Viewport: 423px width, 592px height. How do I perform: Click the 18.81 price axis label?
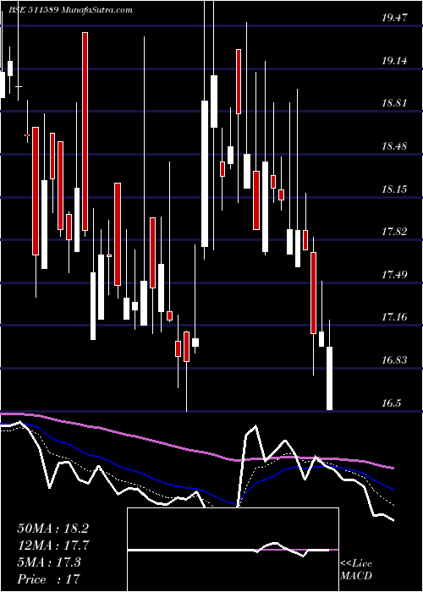[x=395, y=103]
